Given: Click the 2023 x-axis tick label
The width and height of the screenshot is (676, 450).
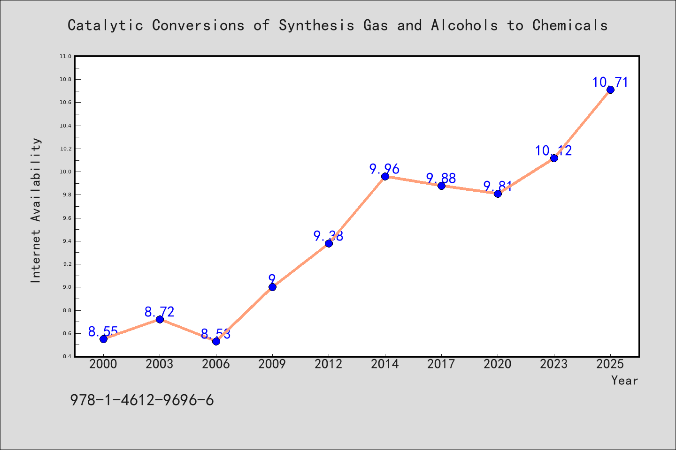Looking at the screenshot, I should 554,364.
